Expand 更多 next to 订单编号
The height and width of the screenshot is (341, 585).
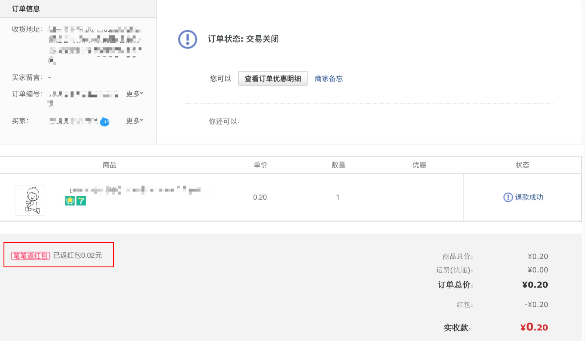pos(134,94)
